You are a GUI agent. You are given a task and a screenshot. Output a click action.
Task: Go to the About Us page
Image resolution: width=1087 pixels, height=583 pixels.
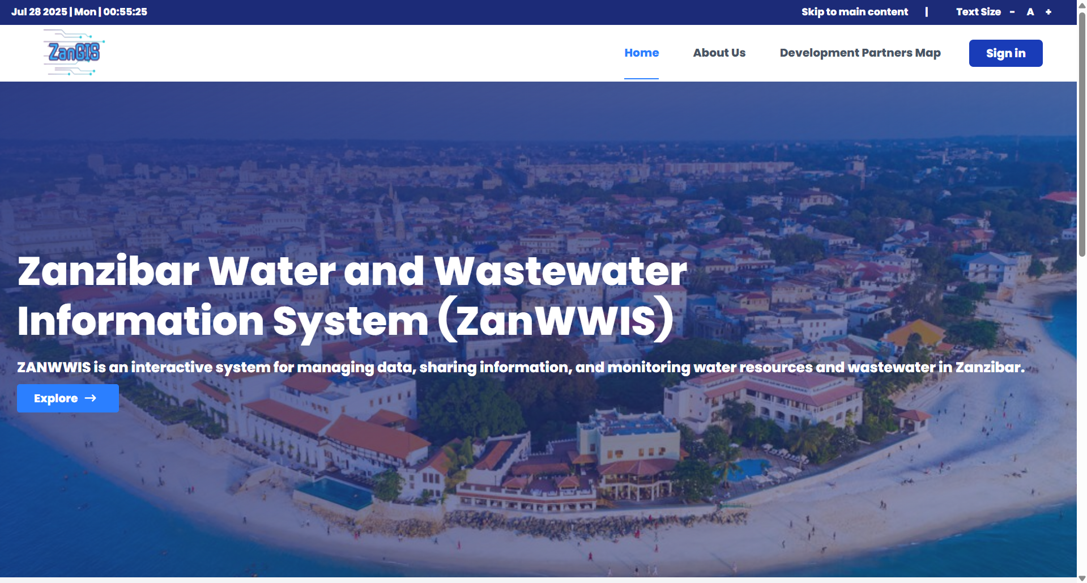pos(719,53)
